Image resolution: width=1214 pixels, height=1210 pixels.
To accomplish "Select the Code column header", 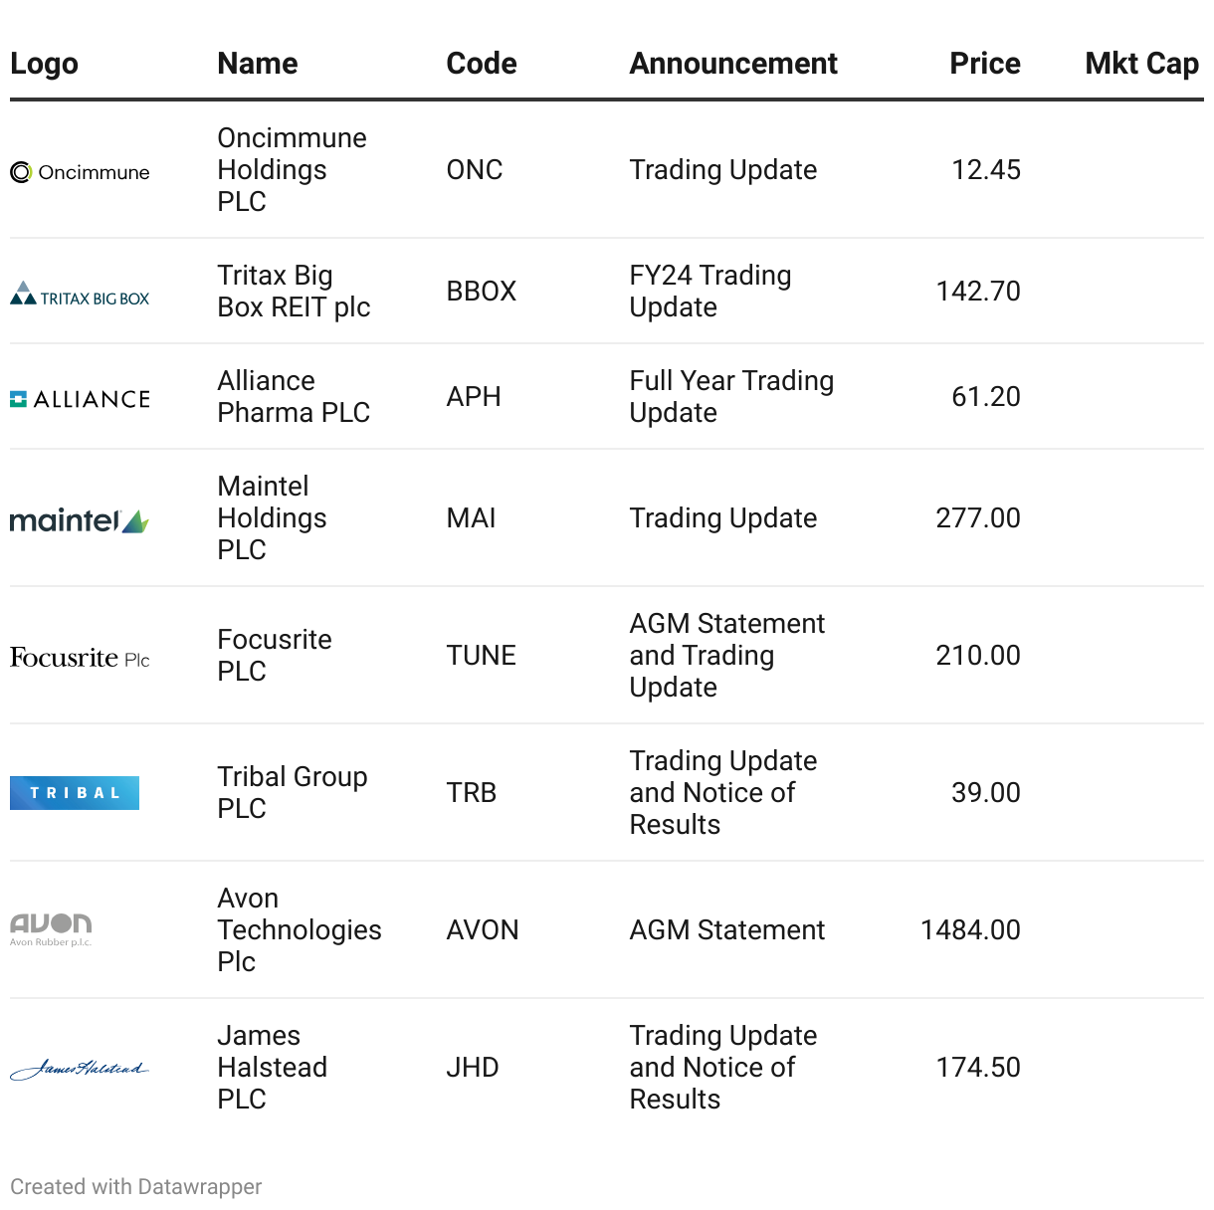I will [482, 64].
